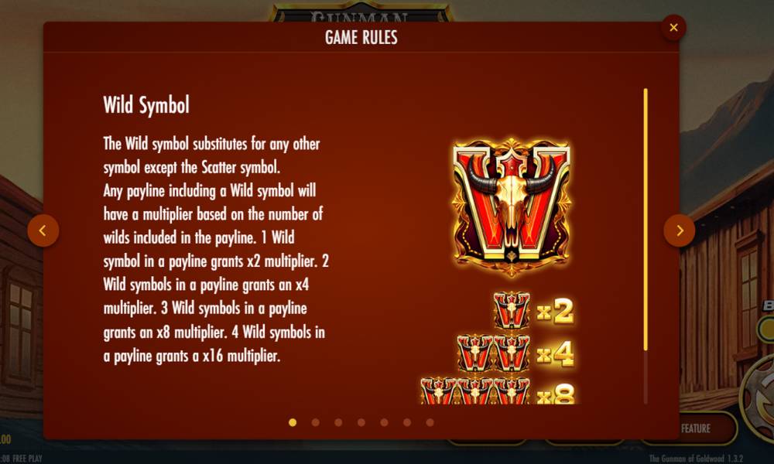Close the Game Rules dialog

[x=673, y=28]
